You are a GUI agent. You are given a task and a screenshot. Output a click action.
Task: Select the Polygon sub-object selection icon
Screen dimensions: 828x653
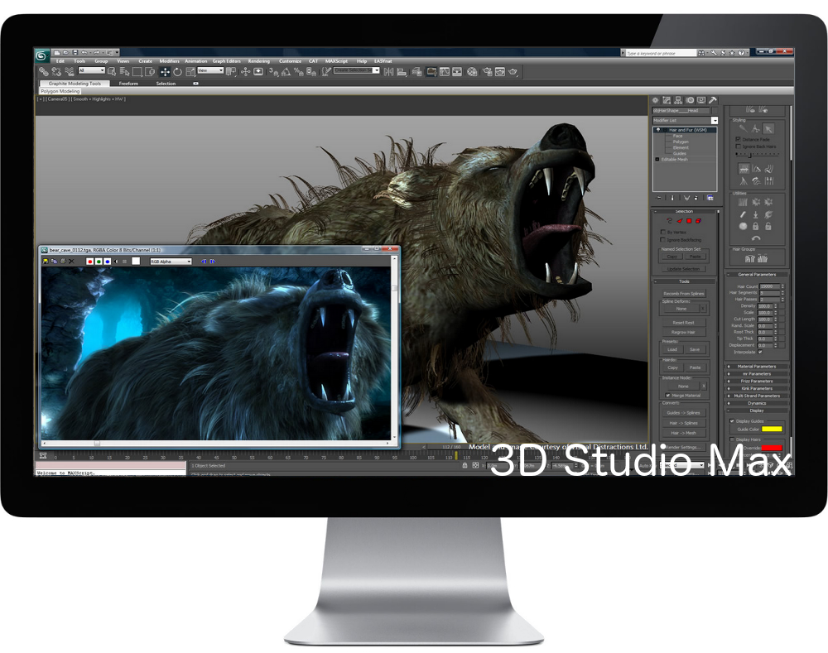coord(688,221)
